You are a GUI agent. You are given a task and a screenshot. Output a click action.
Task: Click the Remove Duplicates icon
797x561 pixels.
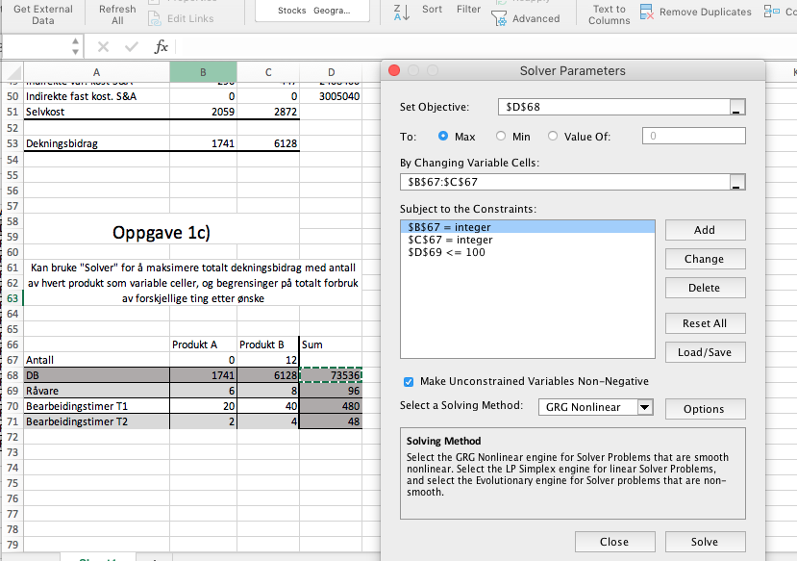(x=647, y=12)
